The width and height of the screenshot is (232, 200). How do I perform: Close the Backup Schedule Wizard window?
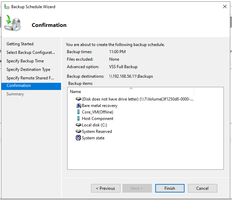click(224, 6)
